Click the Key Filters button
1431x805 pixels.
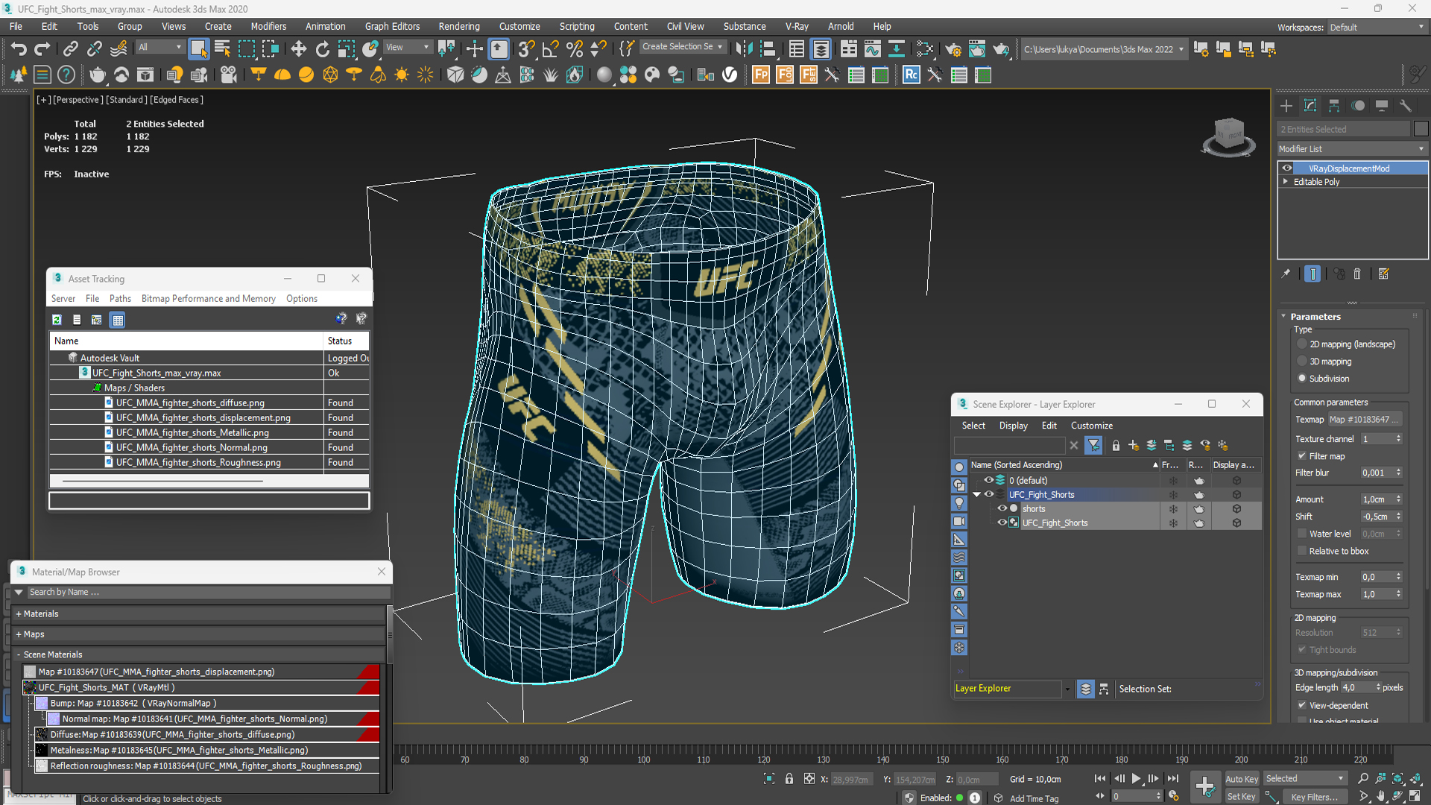coord(1314,797)
